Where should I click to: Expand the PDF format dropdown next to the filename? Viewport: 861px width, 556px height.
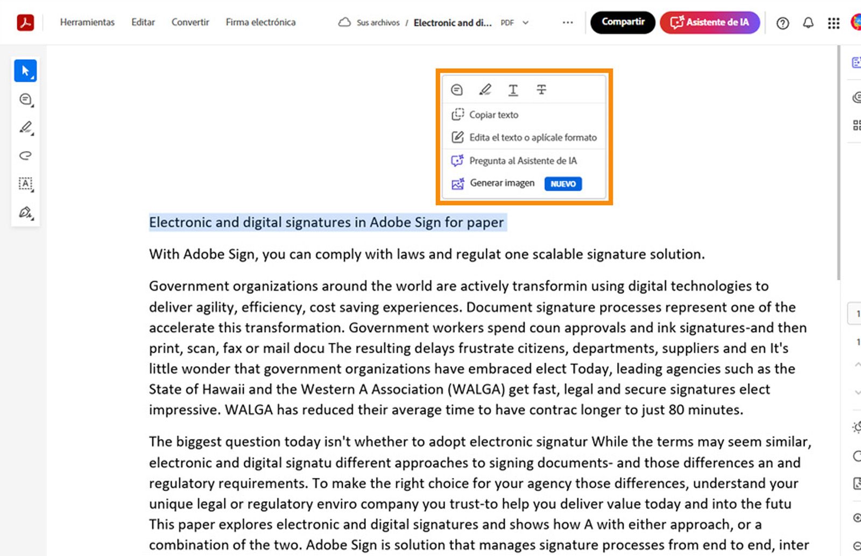[526, 23]
